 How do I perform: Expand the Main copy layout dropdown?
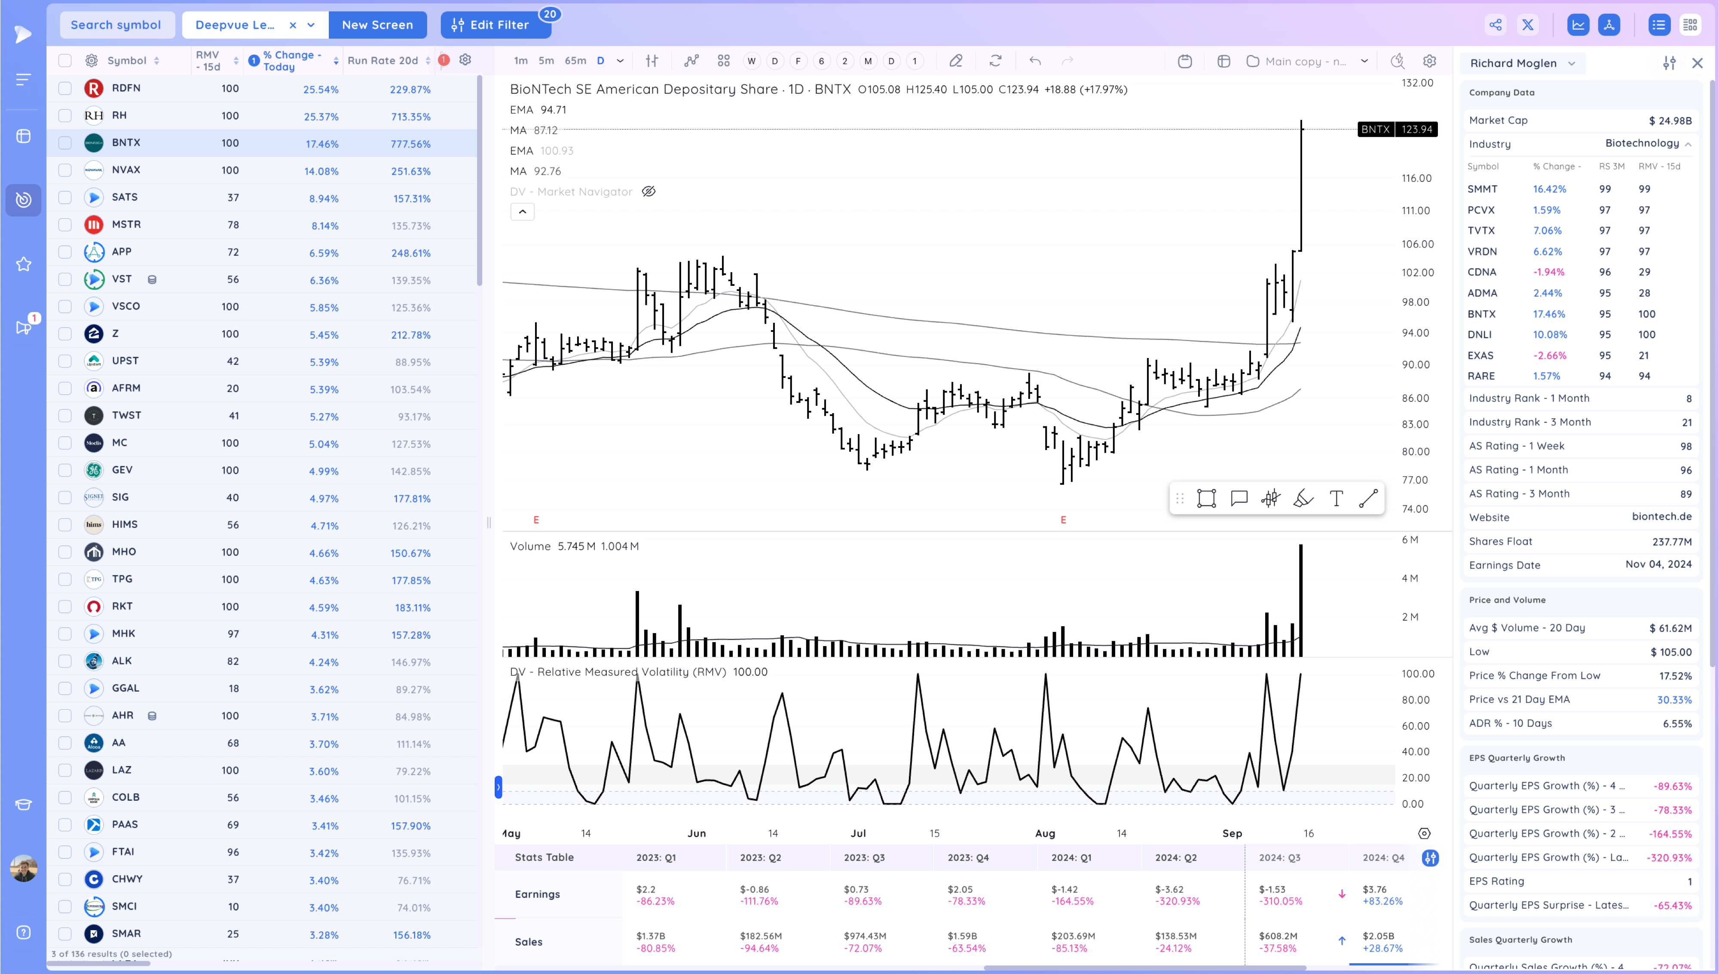coord(1364,61)
